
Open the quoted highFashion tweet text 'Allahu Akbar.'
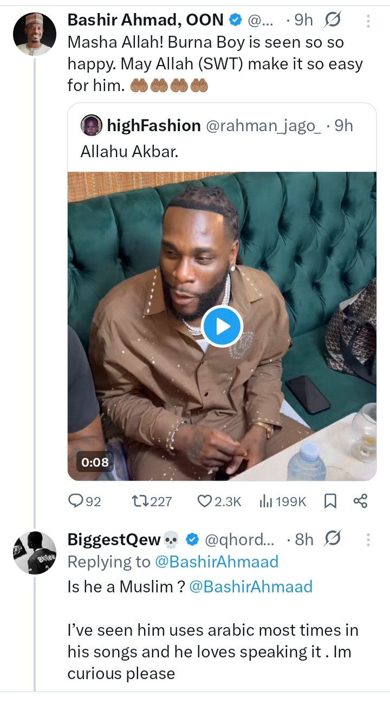(129, 152)
